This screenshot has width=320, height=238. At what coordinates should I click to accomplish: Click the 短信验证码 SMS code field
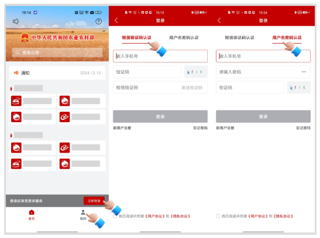tap(160, 88)
